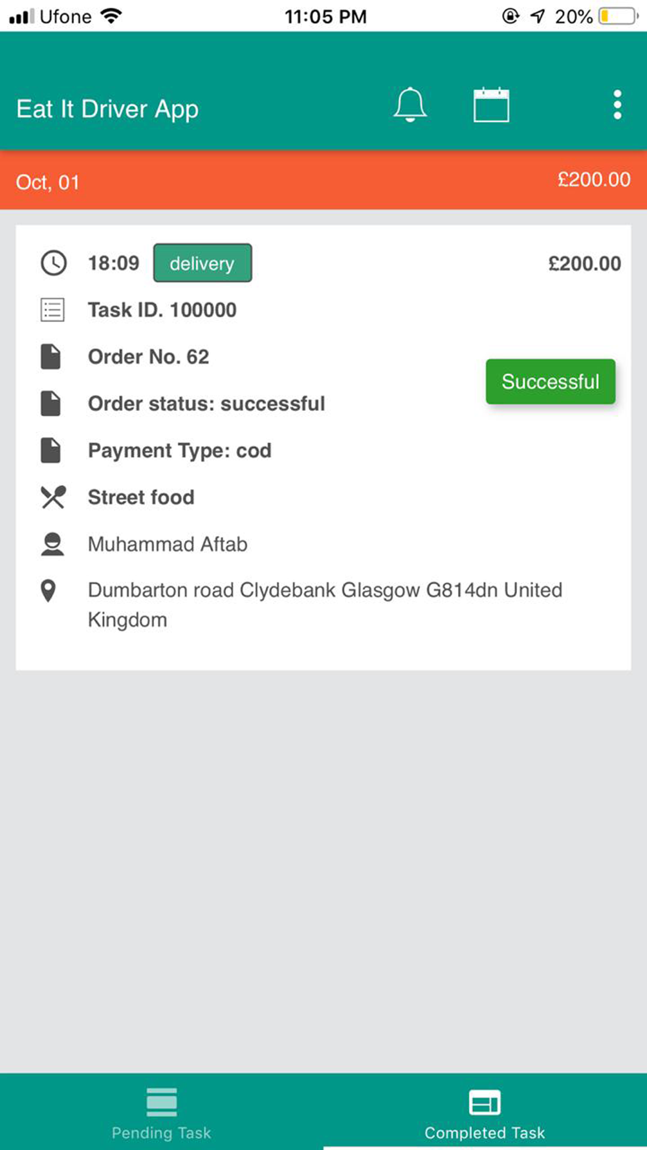Tap the list icon beside Task ID
The width and height of the screenshot is (647, 1150).
tap(52, 310)
